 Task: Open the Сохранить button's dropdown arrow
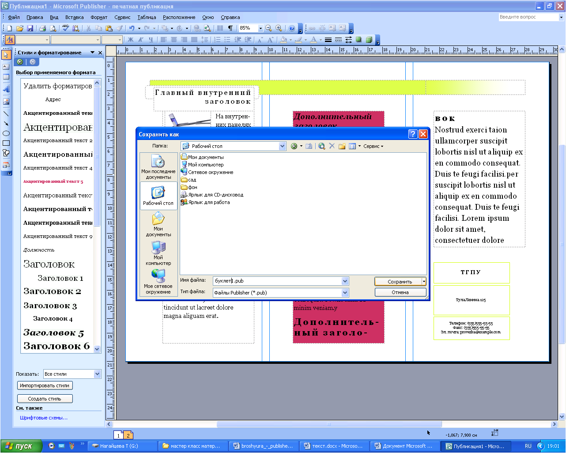click(424, 281)
